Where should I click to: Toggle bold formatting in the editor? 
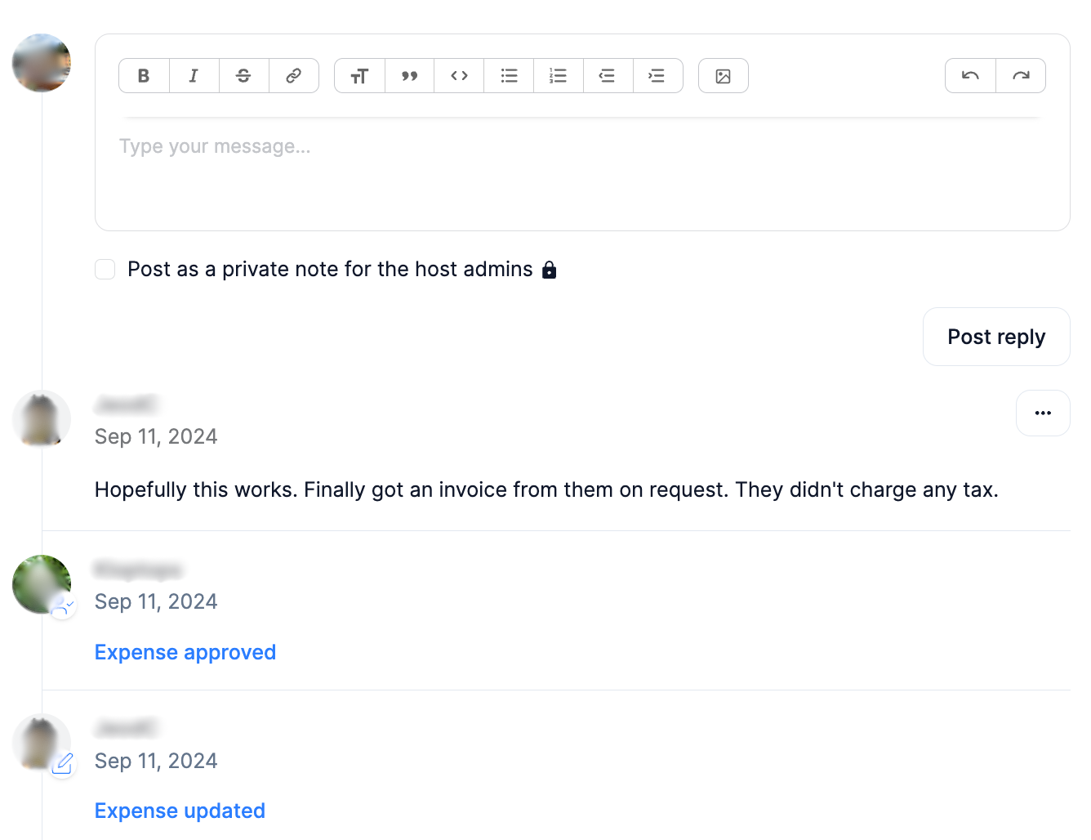coord(144,76)
